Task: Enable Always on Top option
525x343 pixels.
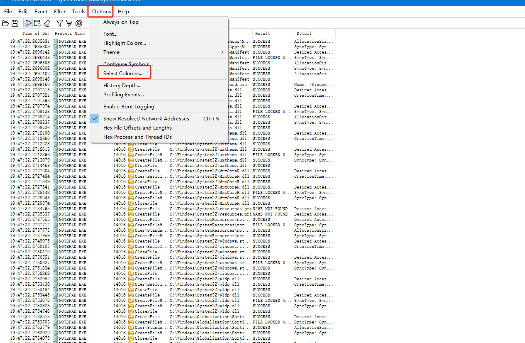Action: coord(121,22)
